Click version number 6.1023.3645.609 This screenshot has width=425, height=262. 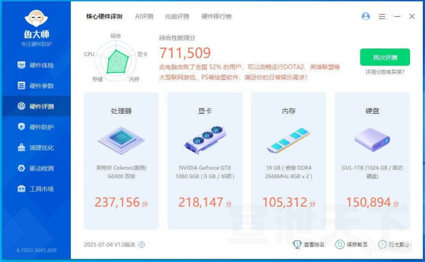tap(36, 250)
